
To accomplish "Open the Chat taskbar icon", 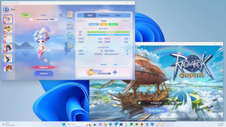I will [x=100, y=124].
